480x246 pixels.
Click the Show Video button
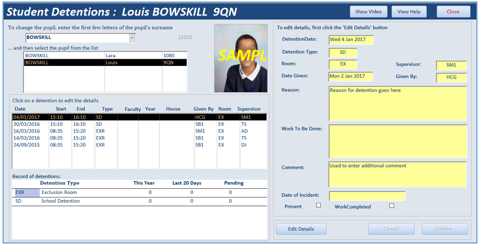[x=368, y=11]
